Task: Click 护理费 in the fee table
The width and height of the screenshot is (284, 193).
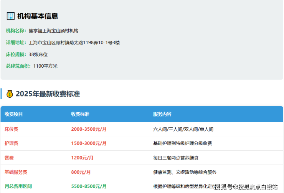Action: (x=12, y=143)
